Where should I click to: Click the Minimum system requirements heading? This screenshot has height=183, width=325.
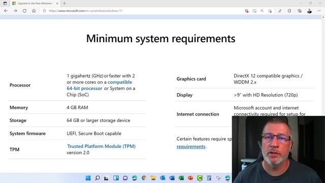coord(160,39)
